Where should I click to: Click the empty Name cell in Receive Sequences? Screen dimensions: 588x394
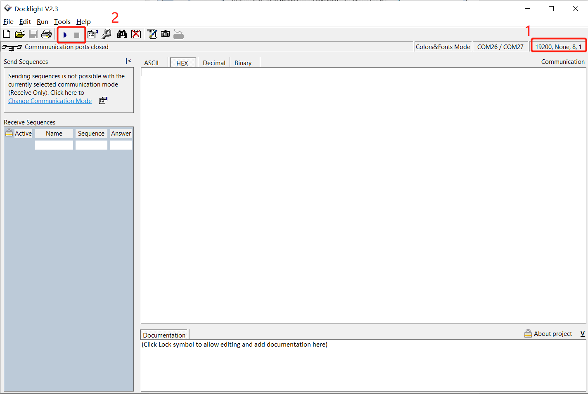click(x=54, y=145)
